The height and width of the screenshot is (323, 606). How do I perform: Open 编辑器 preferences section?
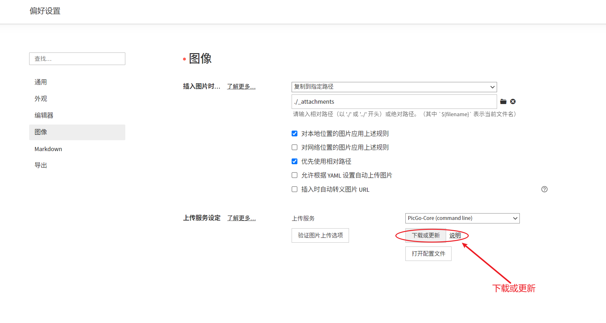click(x=77, y=115)
